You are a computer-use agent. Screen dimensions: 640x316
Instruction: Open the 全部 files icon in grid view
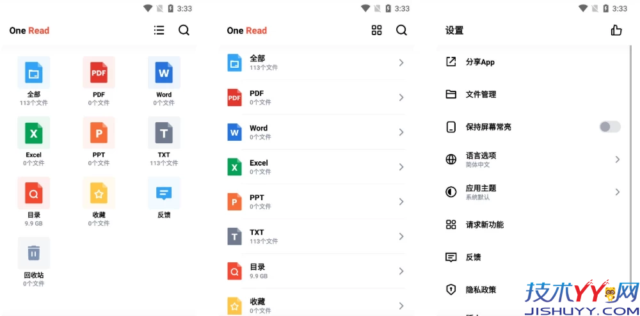coord(33,72)
